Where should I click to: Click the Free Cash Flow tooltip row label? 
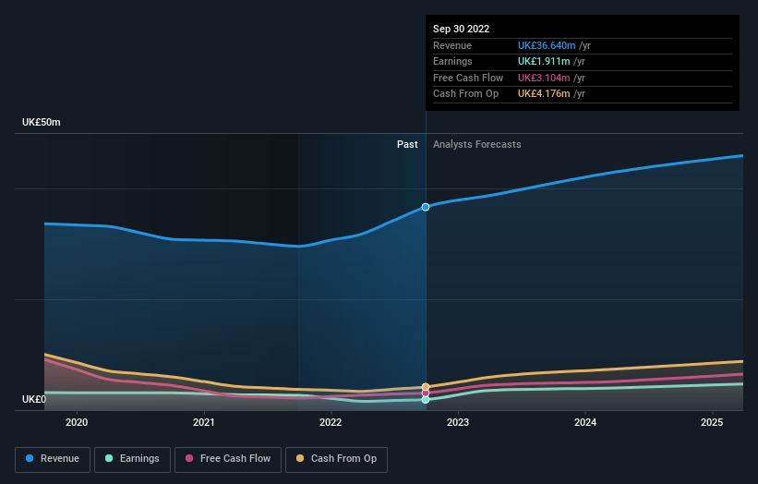click(468, 78)
